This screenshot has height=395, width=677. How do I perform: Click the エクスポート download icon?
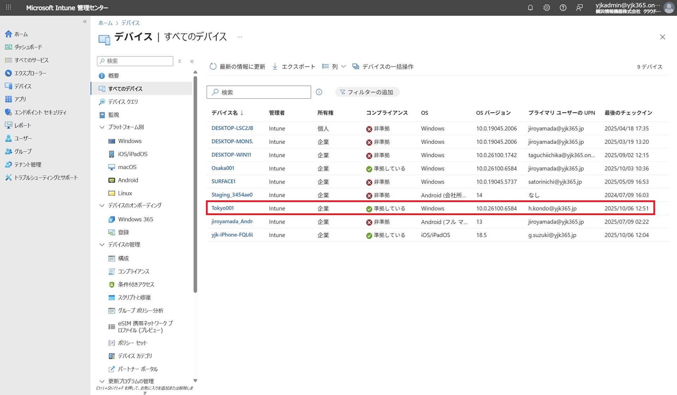coord(275,66)
